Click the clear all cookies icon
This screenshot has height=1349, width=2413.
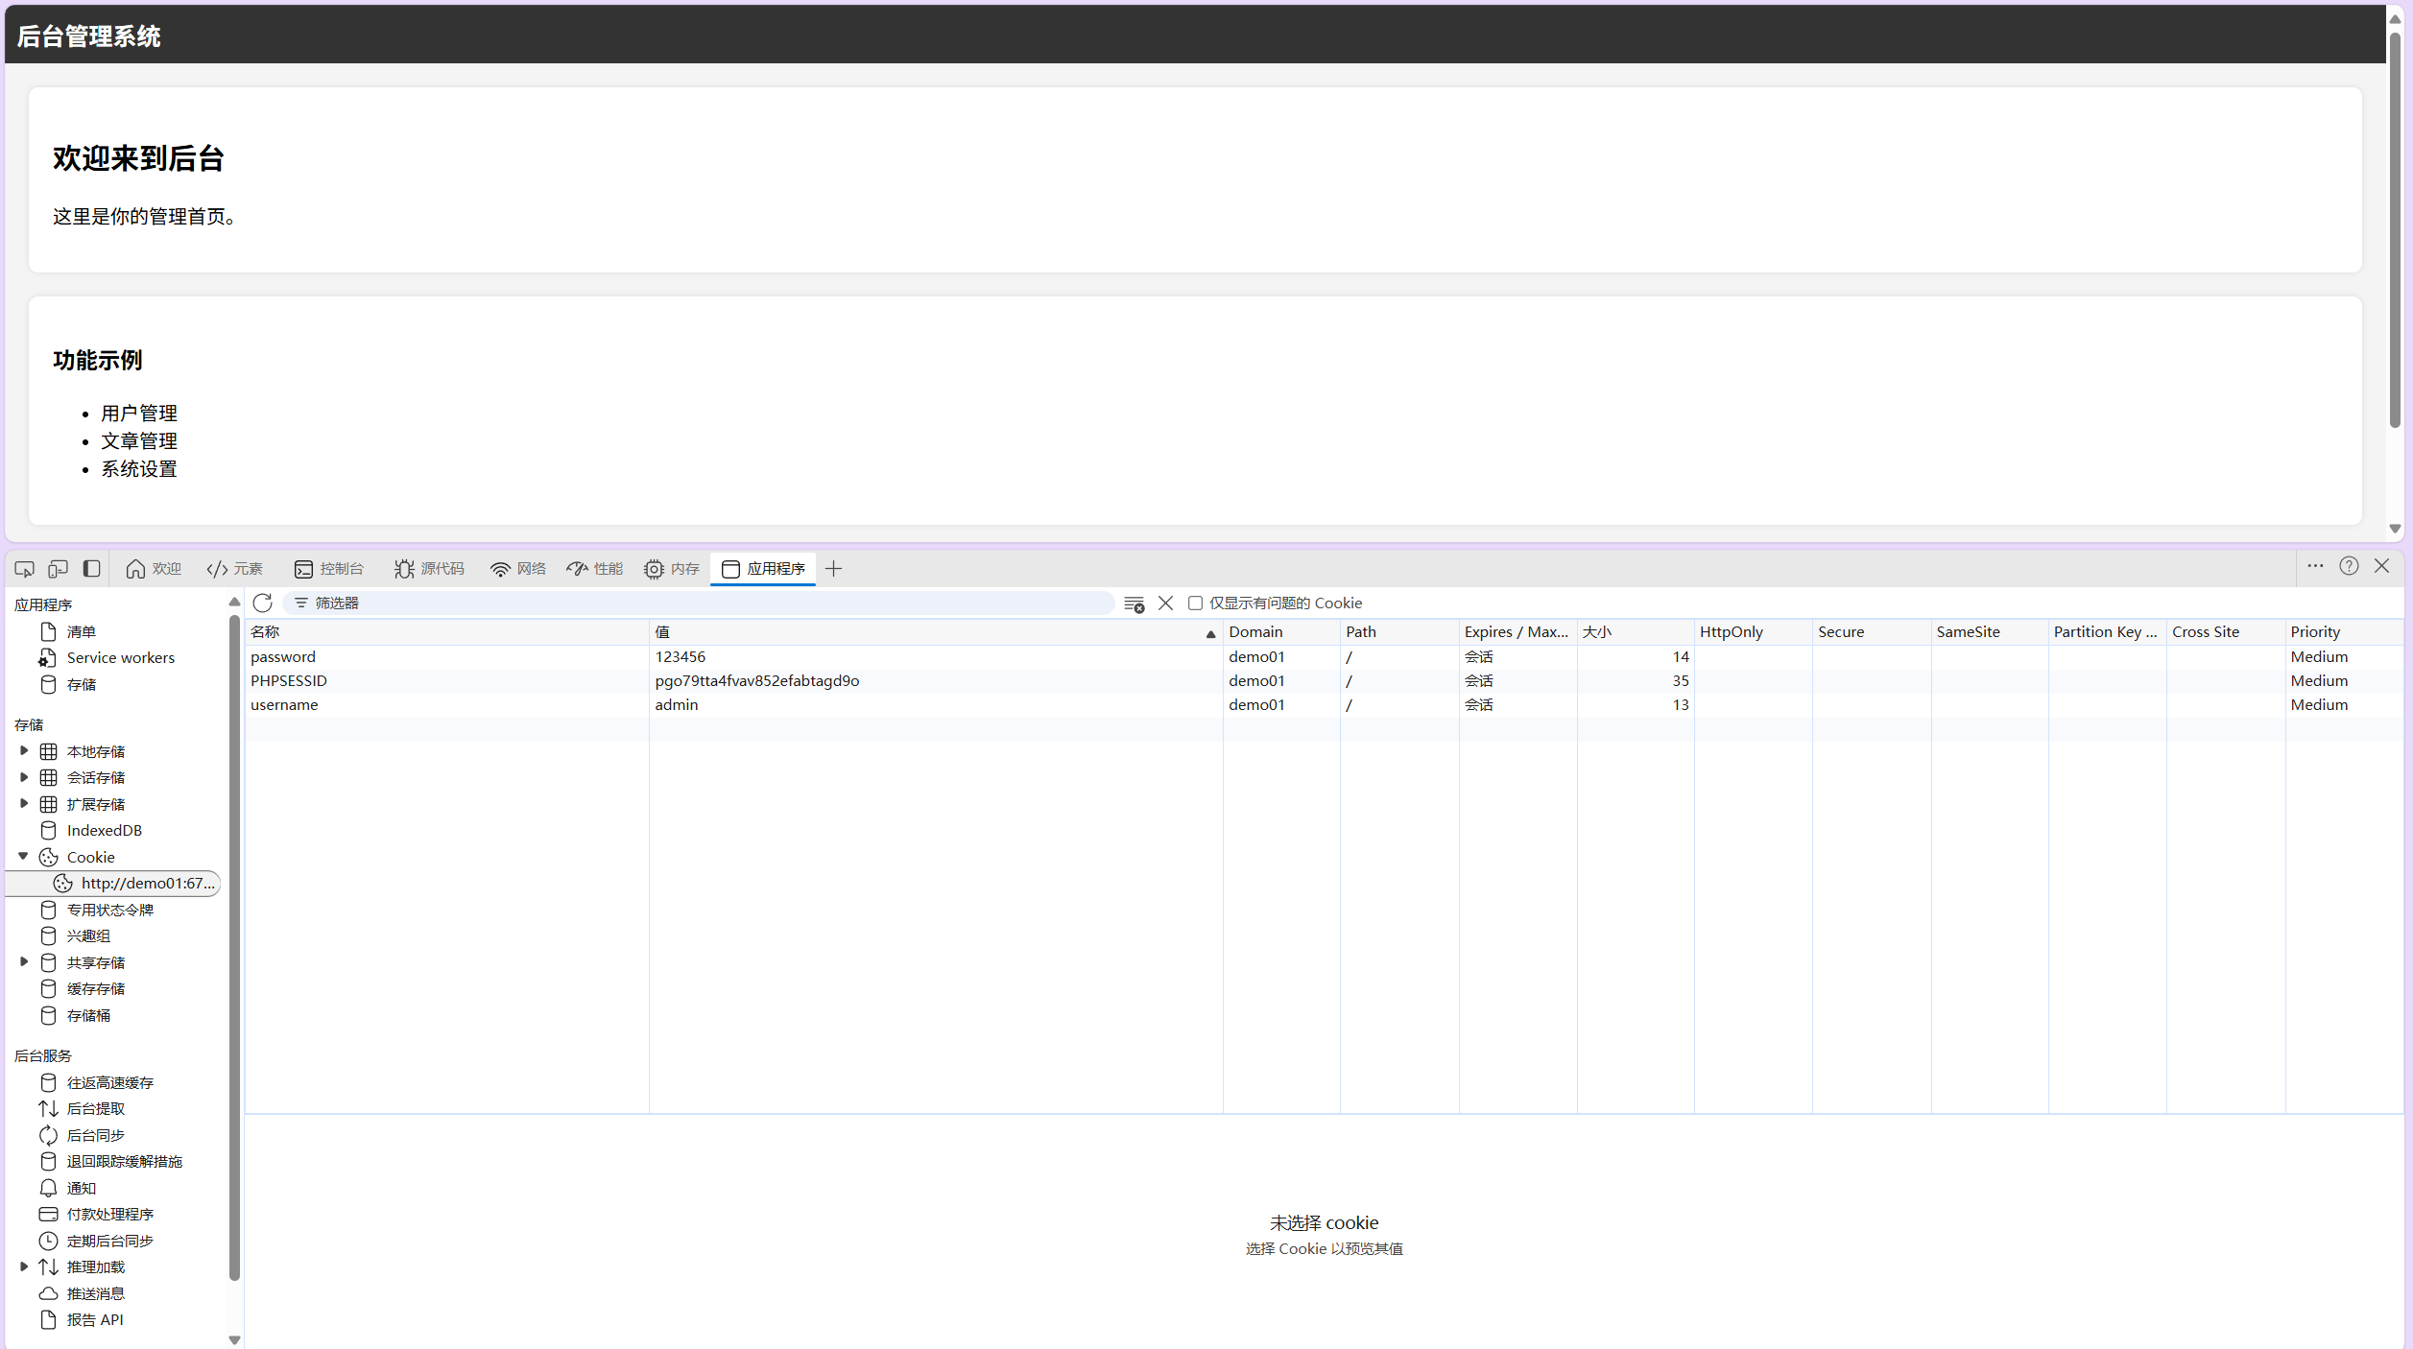(x=1134, y=603)
